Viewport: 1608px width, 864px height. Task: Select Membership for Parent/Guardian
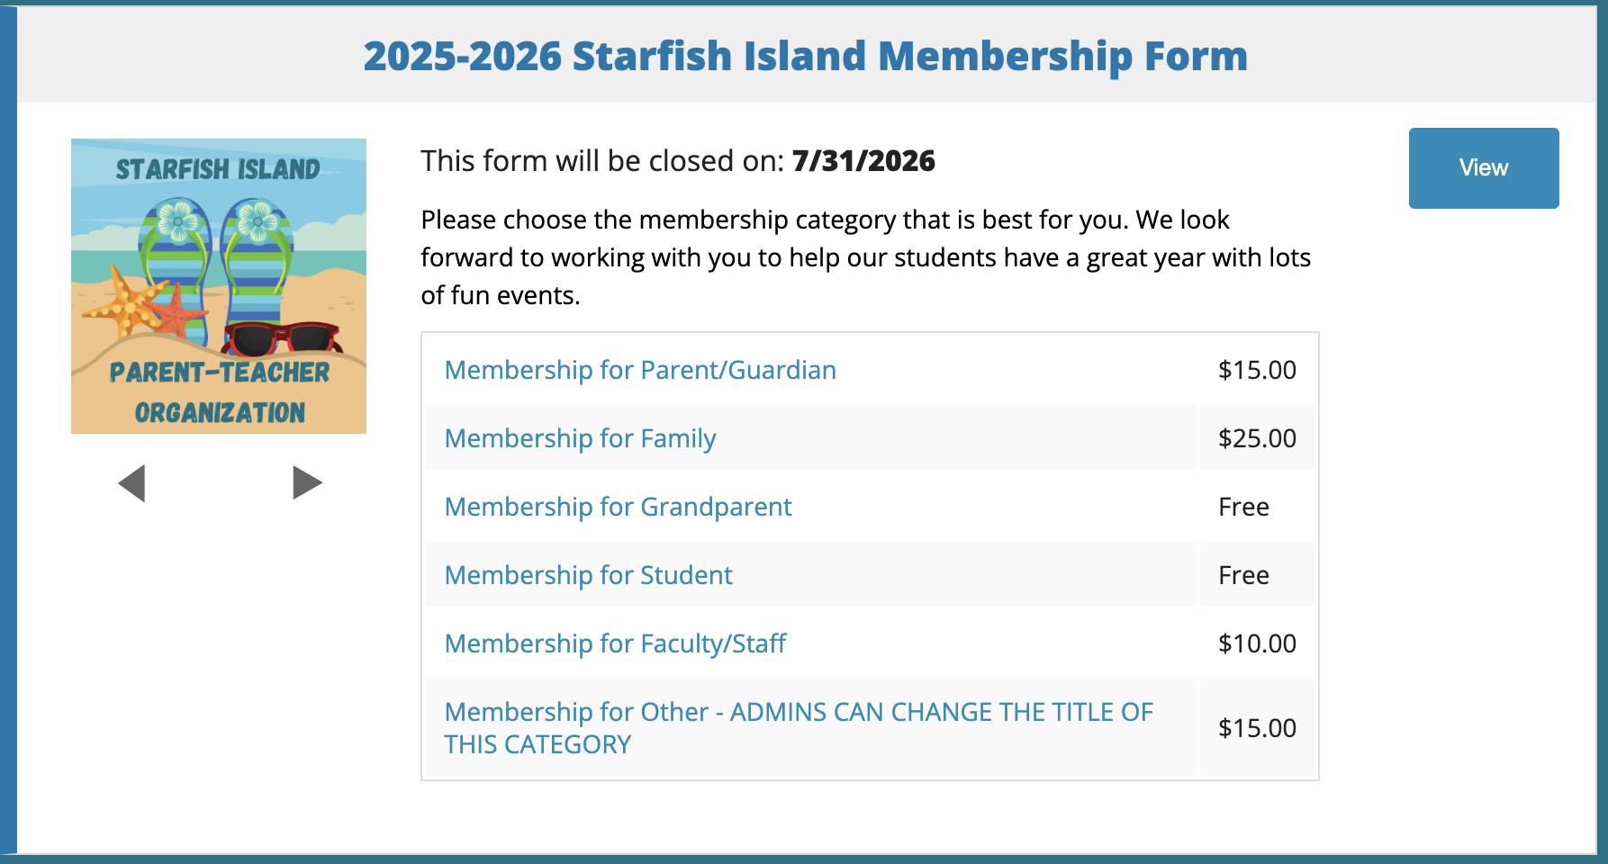(640, 370)
